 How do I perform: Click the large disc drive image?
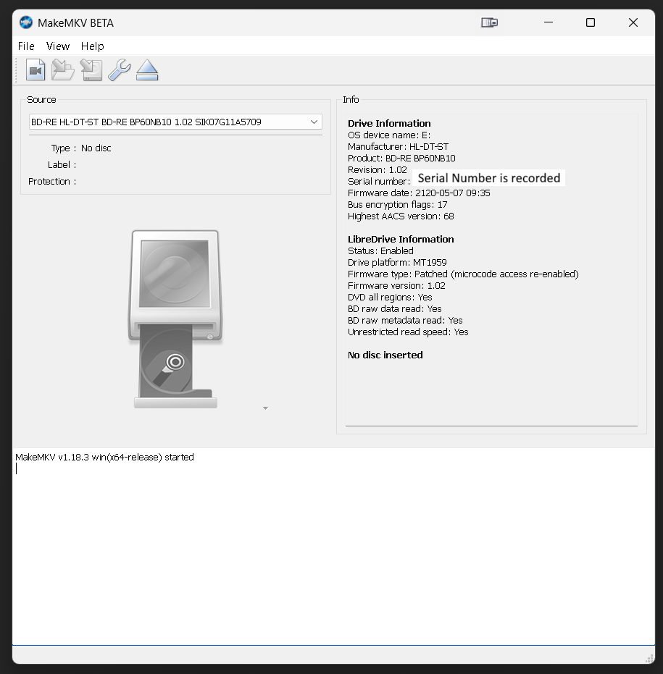pyautogui.click(x=175, y=319)
